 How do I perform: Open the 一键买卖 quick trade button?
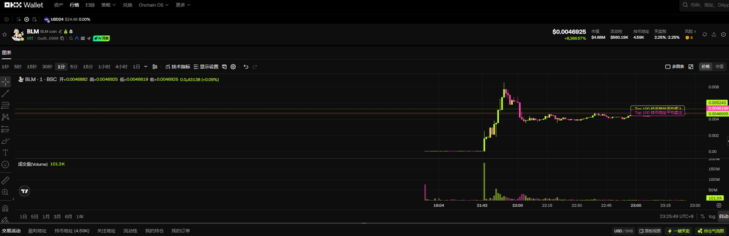coord(678,231)
